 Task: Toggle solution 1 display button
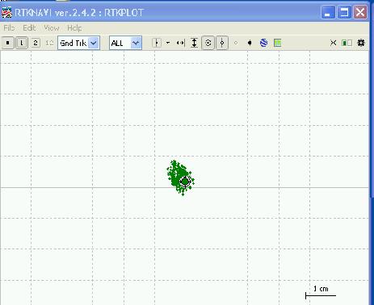[22, 43]
